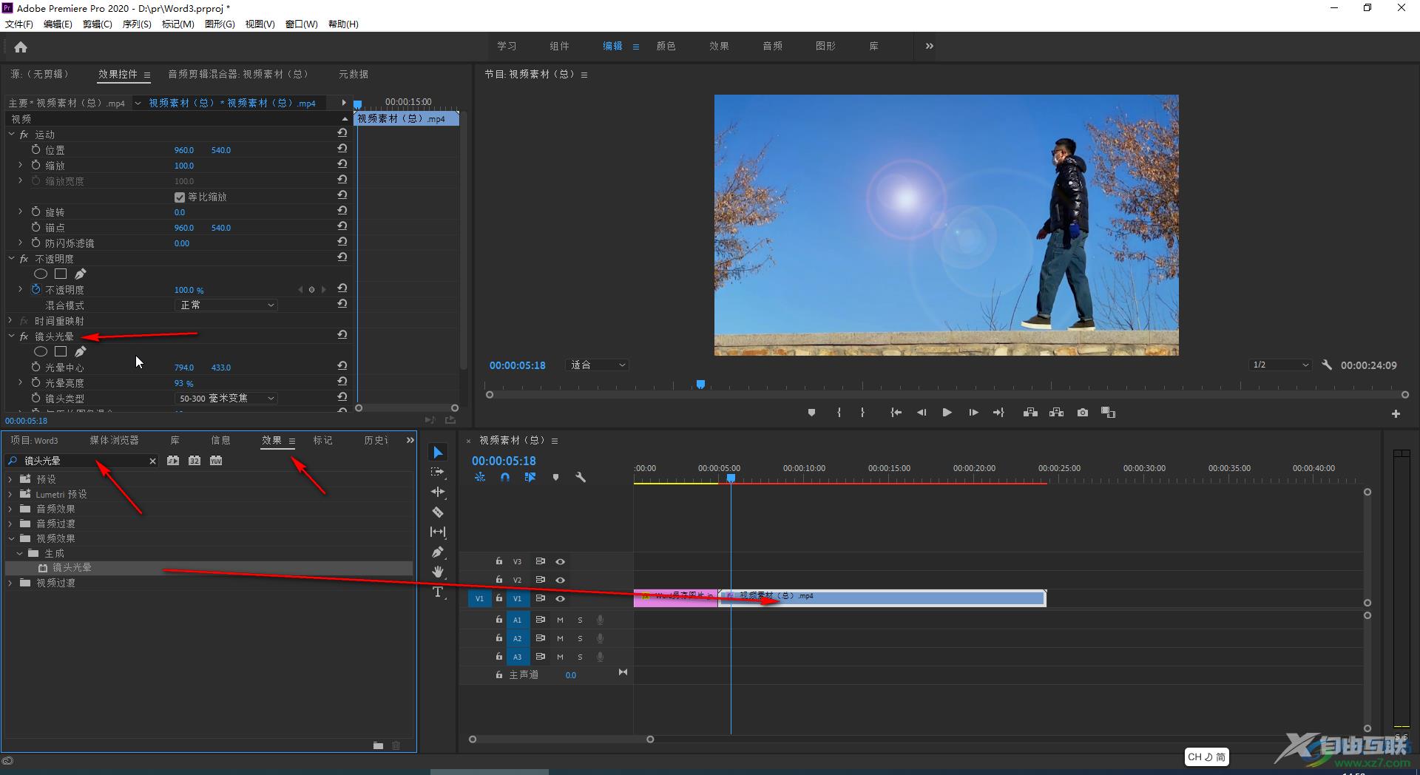1420x775 pixels.
Task: Select the Selection tool arrow
Action: point(438,452)
